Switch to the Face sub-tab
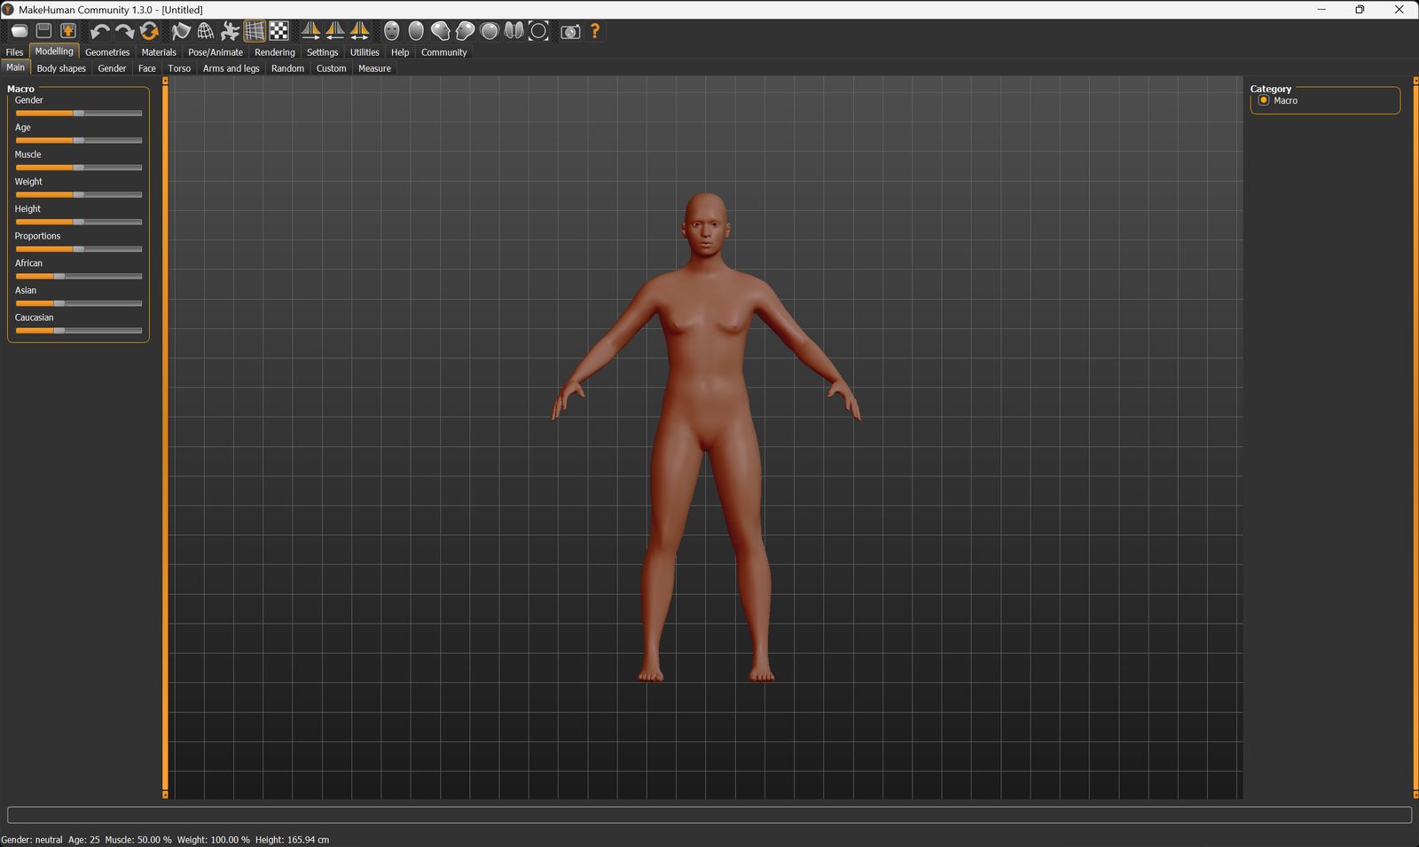 pos(147,68)
